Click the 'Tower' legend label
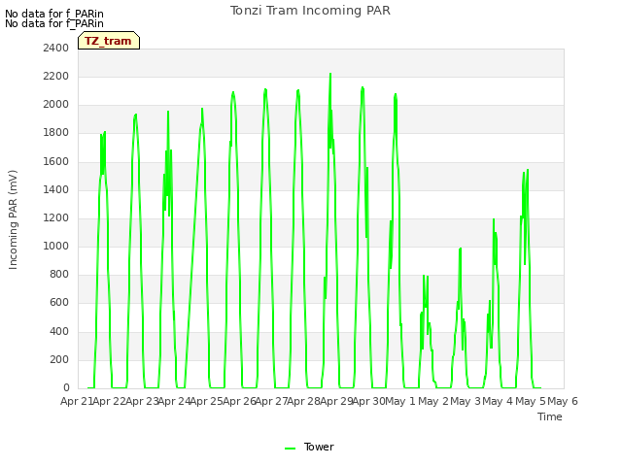The image size is (622, 466). [x=319, y=447]
